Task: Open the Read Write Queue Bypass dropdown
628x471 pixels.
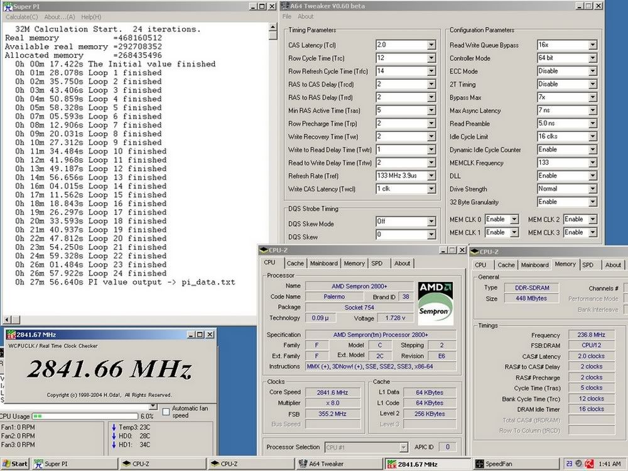Action: (x=593, y=45)
